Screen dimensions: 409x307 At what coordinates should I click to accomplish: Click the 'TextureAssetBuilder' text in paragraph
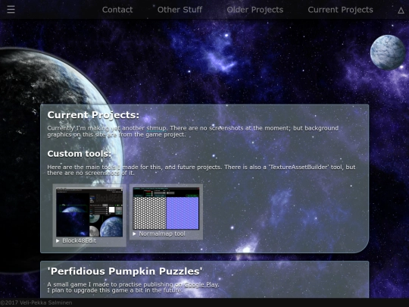298,167
